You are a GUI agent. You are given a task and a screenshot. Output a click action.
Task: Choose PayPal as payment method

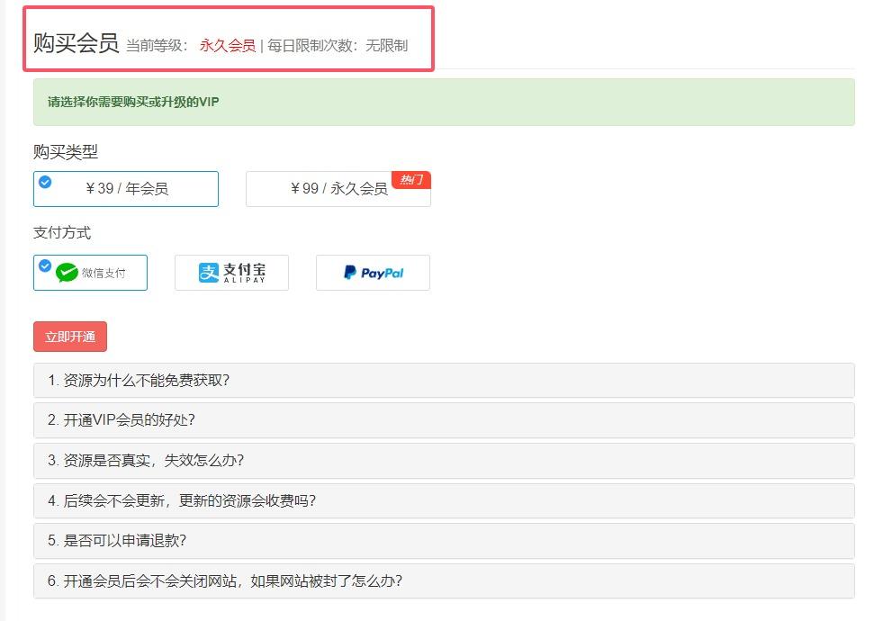point(373,273)
